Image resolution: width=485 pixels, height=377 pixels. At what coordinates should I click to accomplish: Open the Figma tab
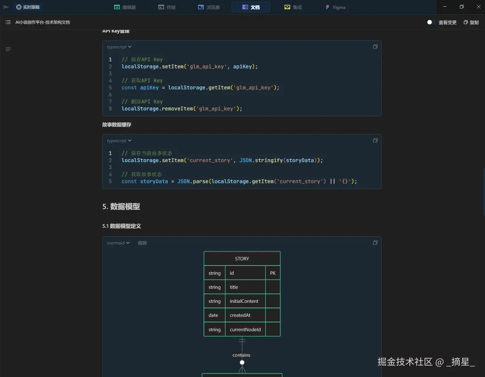[335, 7]
